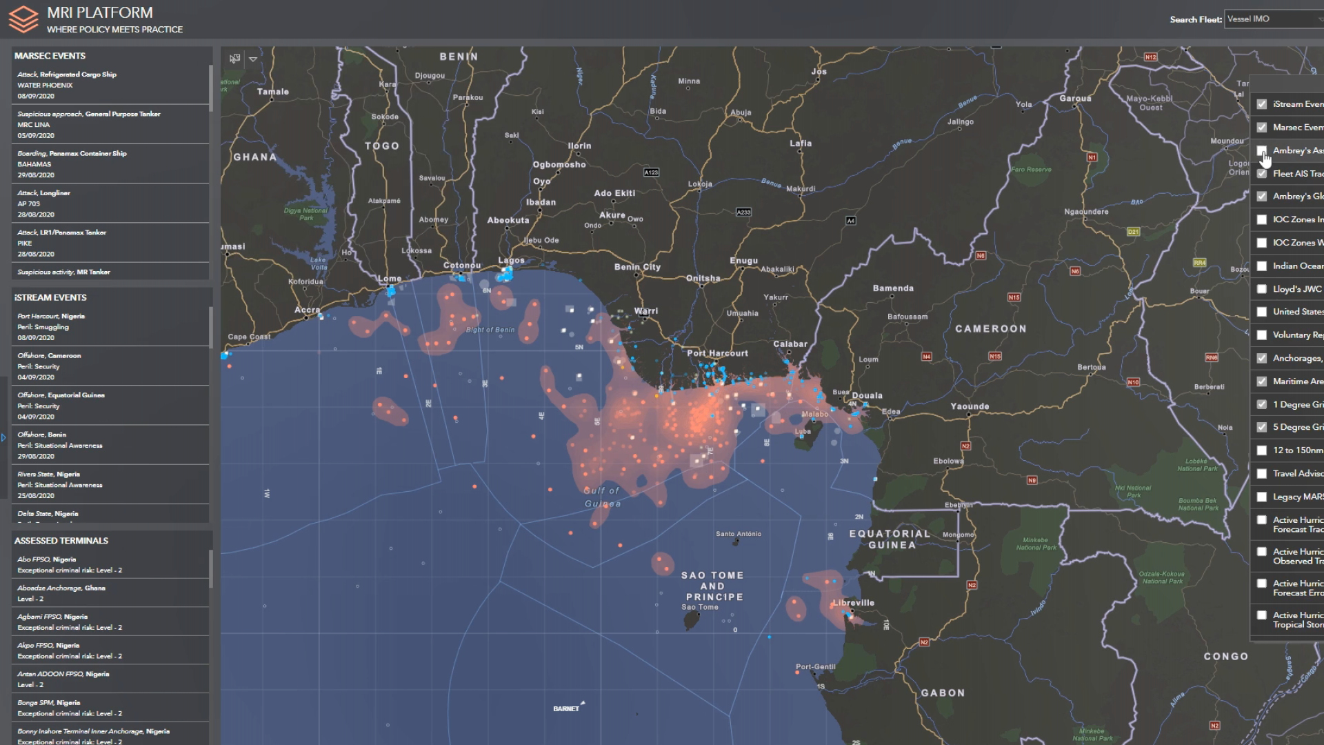Viewport: 1324px width, 745px height.
Task: Open Offshore, Benin situational awareness event
Action: [x=110, y=445]
